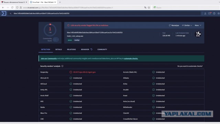Screen dimensions: 220x124
Task: Click the browser address bar URL
Action: pos(68,8)
